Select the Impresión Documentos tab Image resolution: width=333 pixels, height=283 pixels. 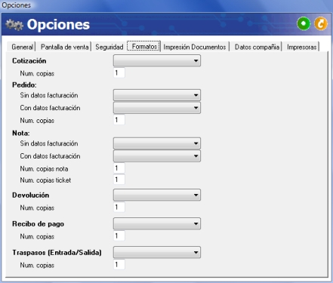click(x=195, y=47)
